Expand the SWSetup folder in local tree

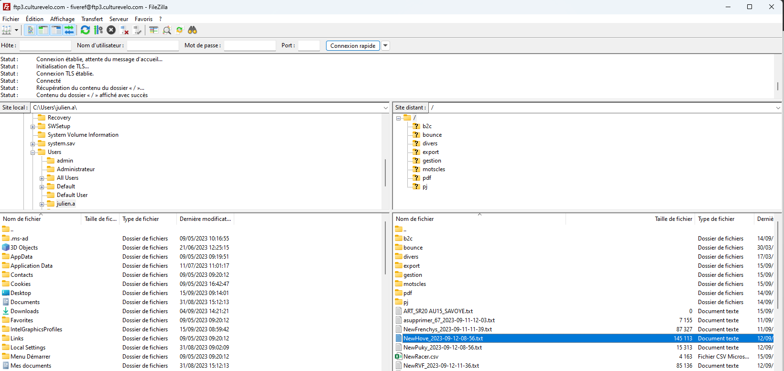coord(33,127)
